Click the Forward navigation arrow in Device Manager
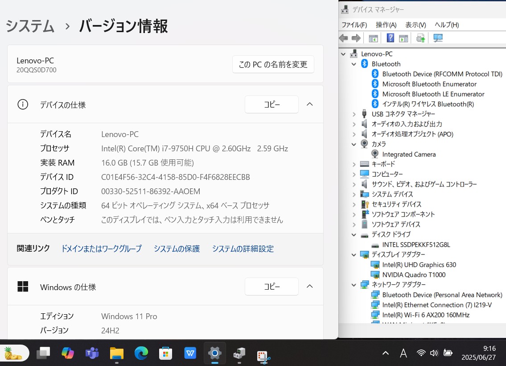Image resolution: width=506 pixels, height=366 pixels. [x=355, y=38]
